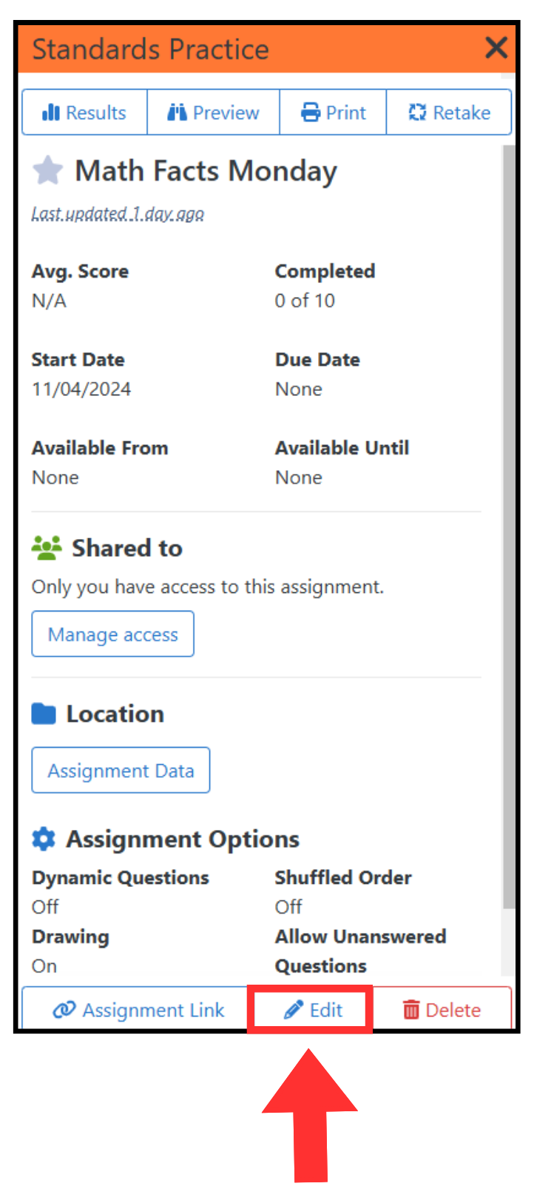Click the bar chart Results icon

coord(50,113)
